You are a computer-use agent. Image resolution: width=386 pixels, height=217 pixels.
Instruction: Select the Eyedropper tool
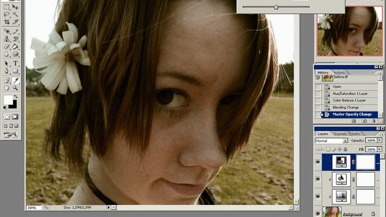coord(15,80)
